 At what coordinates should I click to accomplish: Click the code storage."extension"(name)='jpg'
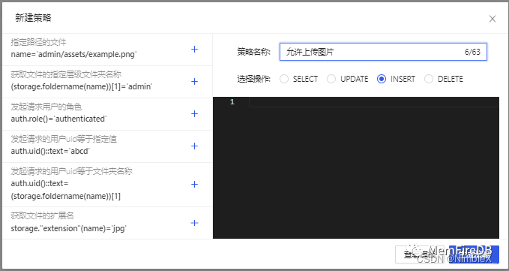click(x=68, y=228)
